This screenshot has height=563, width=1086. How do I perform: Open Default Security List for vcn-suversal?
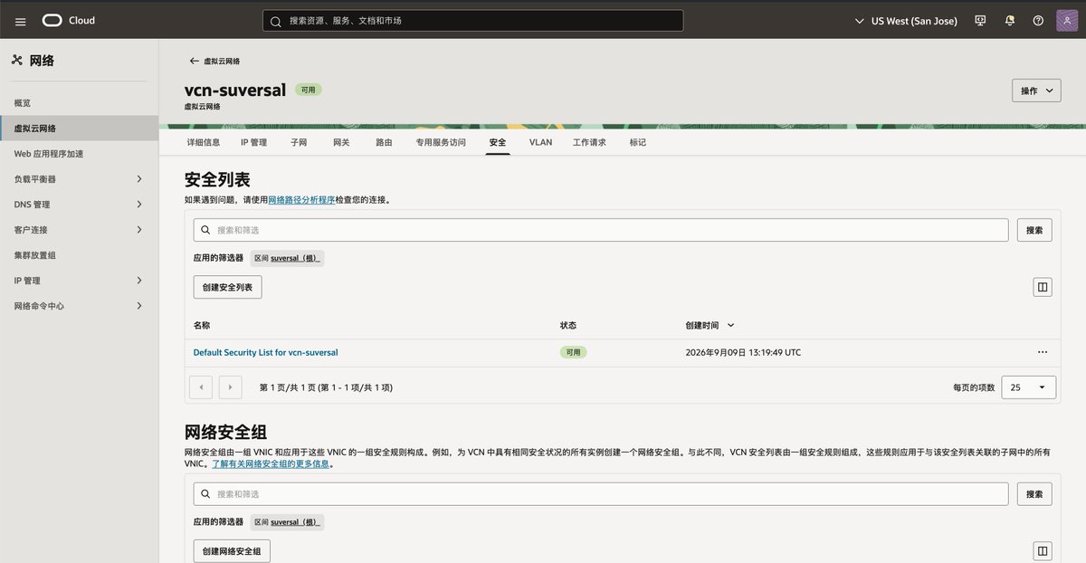coord(265,352)
